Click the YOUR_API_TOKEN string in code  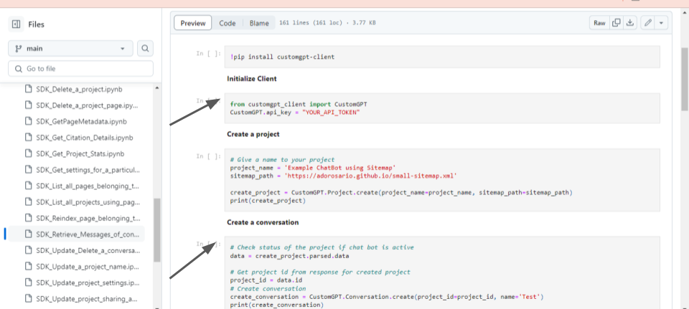tap(332, 113)
